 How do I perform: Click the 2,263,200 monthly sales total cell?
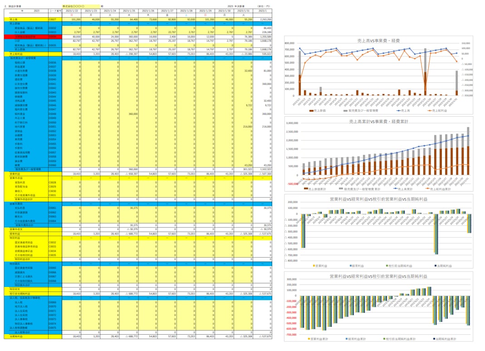[263, 20]
